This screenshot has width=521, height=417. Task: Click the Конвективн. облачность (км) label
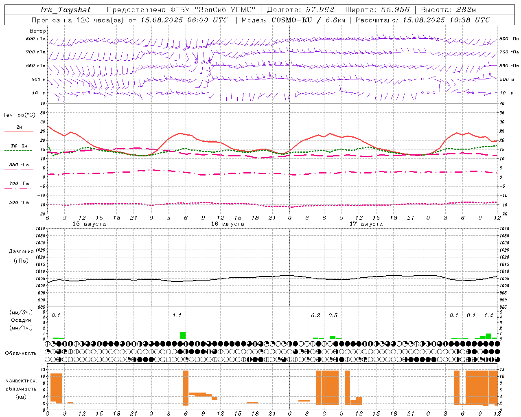[x=21, y=388]
